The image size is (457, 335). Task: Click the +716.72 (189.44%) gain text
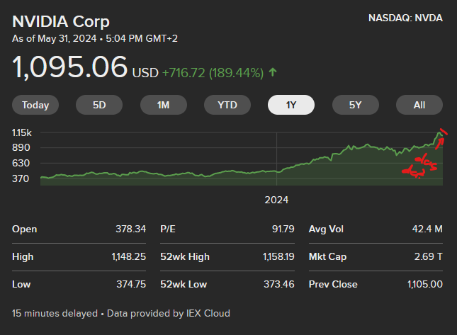(213, 73)
